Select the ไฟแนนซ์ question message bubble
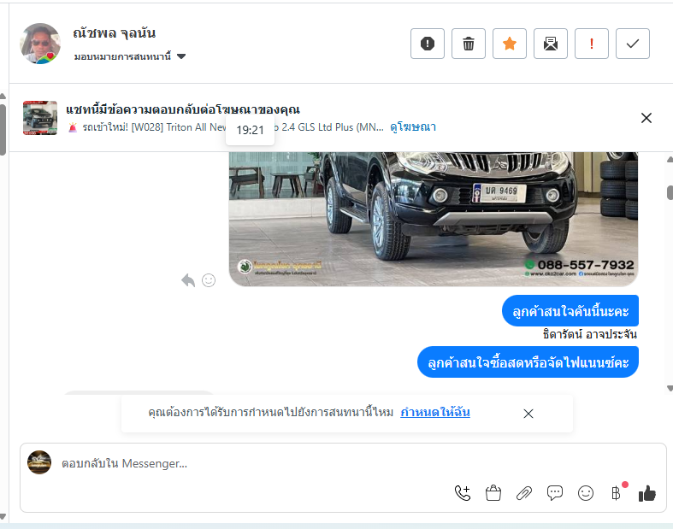Screen dimensions: 673x529 [x=528, y=362]
